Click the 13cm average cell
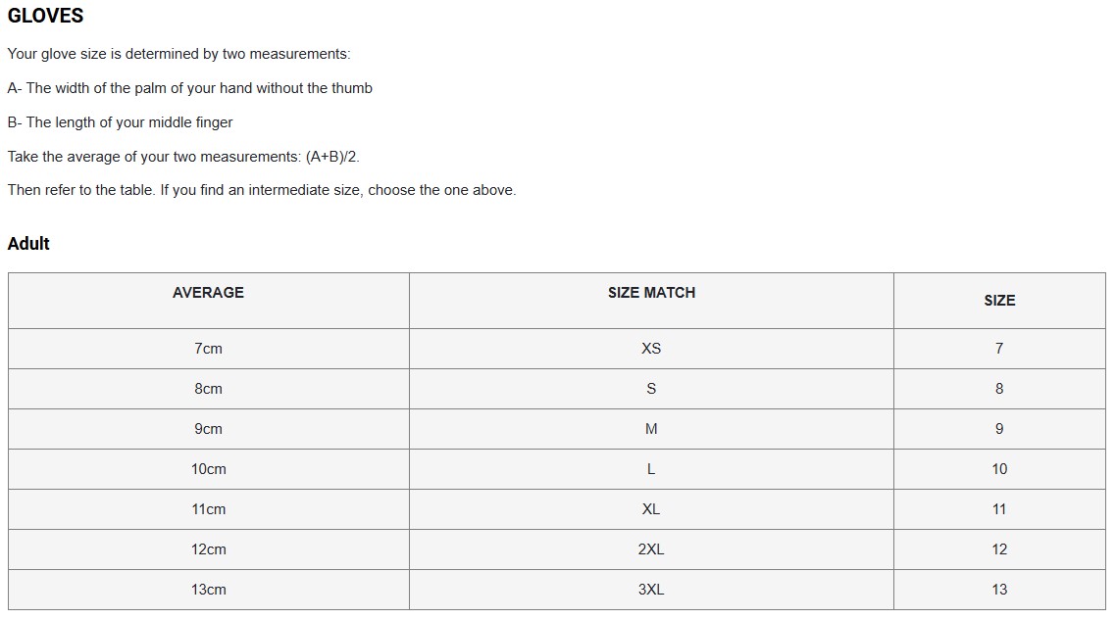 [209, 590]
